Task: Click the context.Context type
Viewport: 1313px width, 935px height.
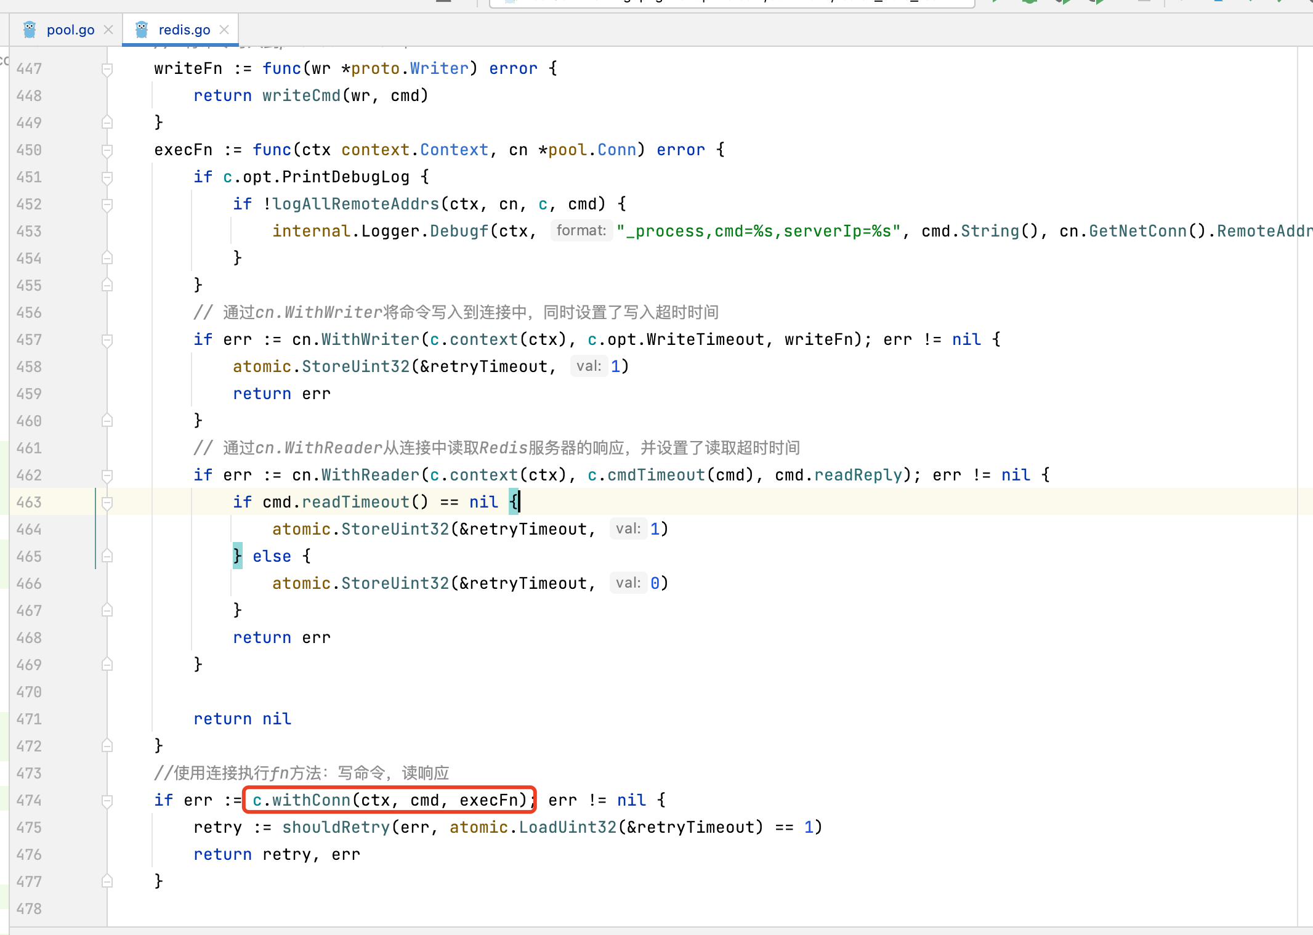Action: click(415, 150)
